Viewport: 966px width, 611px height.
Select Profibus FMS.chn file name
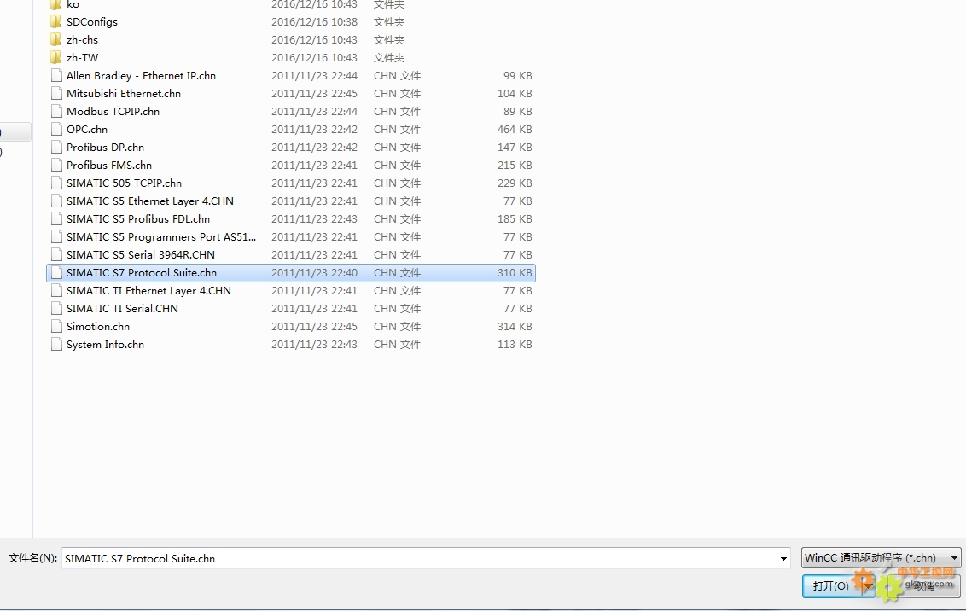coord(109,165)
